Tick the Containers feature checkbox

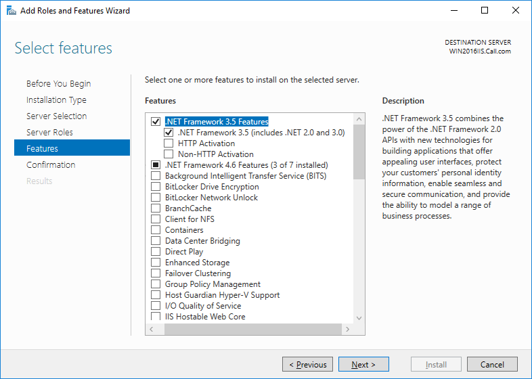click(x=156, y=229)
